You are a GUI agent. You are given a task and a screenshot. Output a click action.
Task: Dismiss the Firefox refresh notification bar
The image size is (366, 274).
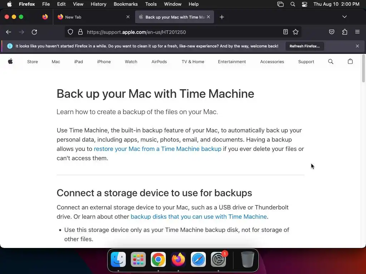pos(357,46)
